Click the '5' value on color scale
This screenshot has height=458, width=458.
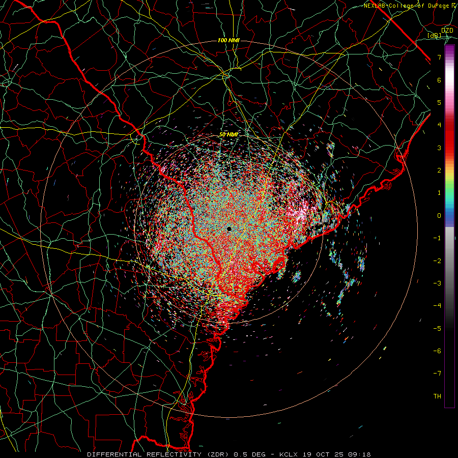[439, 102]
